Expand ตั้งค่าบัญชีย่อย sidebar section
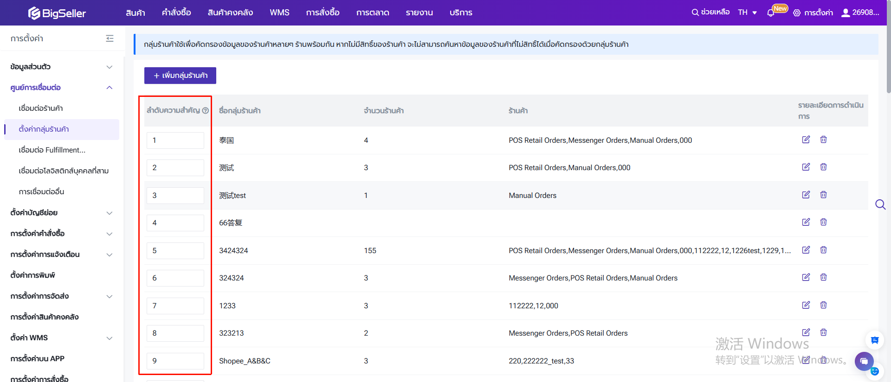 click(110, 213)
